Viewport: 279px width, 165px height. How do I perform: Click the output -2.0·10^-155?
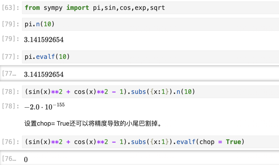(44, 106)
